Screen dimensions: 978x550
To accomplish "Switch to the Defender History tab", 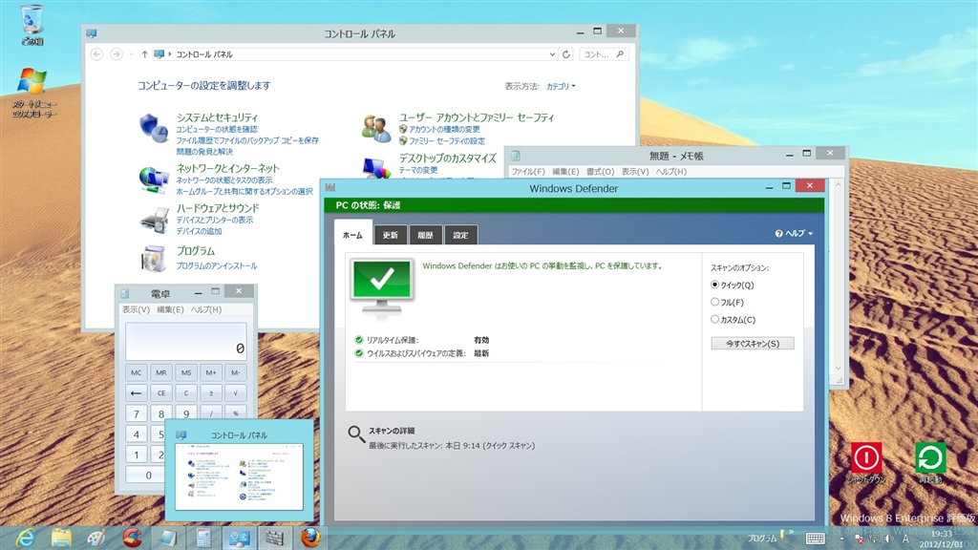I will coord(425,235).
